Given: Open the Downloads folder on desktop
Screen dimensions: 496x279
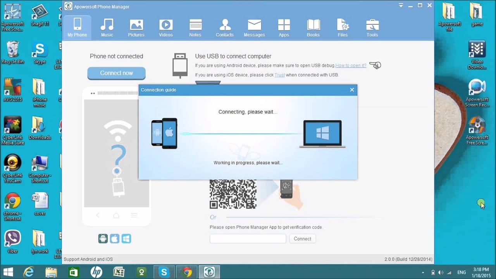Looking at the screenshot, I should [x=40, y=128].
